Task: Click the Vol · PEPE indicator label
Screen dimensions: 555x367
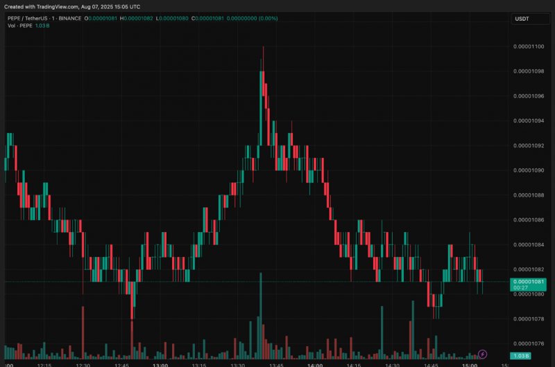Action: coord(20,26)
